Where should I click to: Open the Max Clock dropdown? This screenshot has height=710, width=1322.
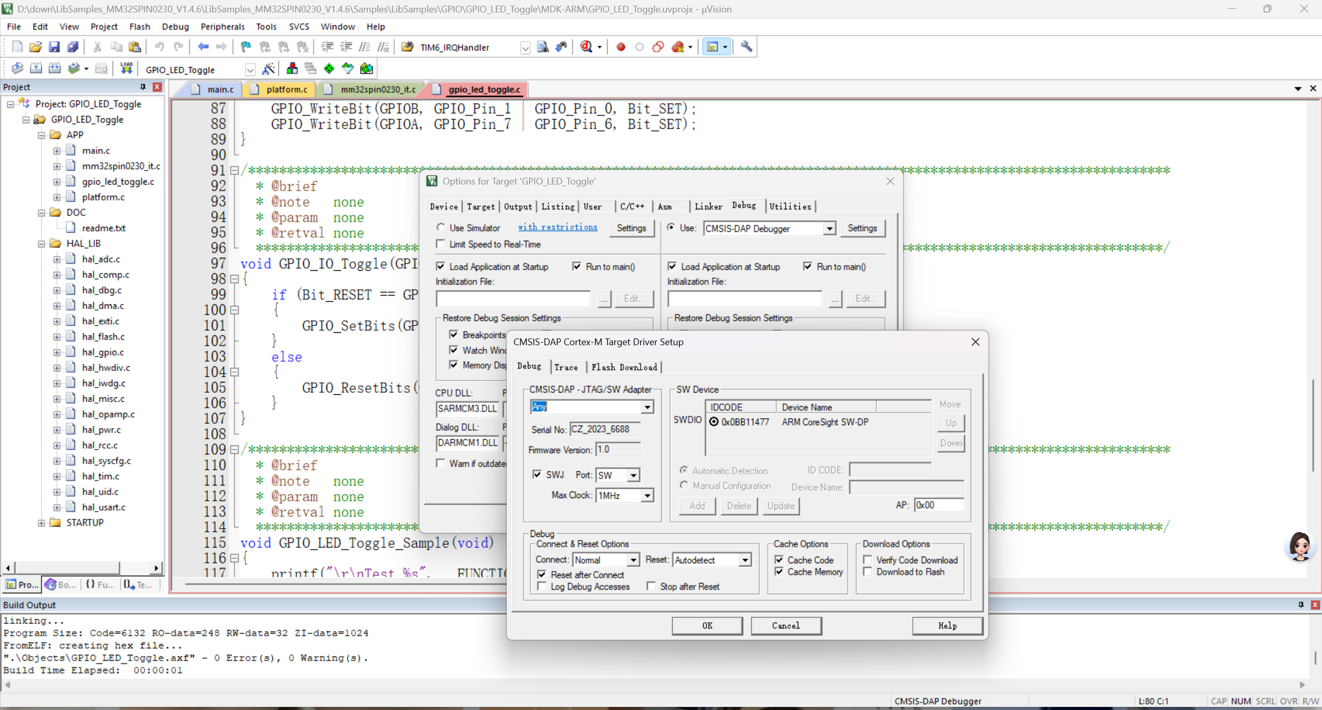click(x=647, y=496)
